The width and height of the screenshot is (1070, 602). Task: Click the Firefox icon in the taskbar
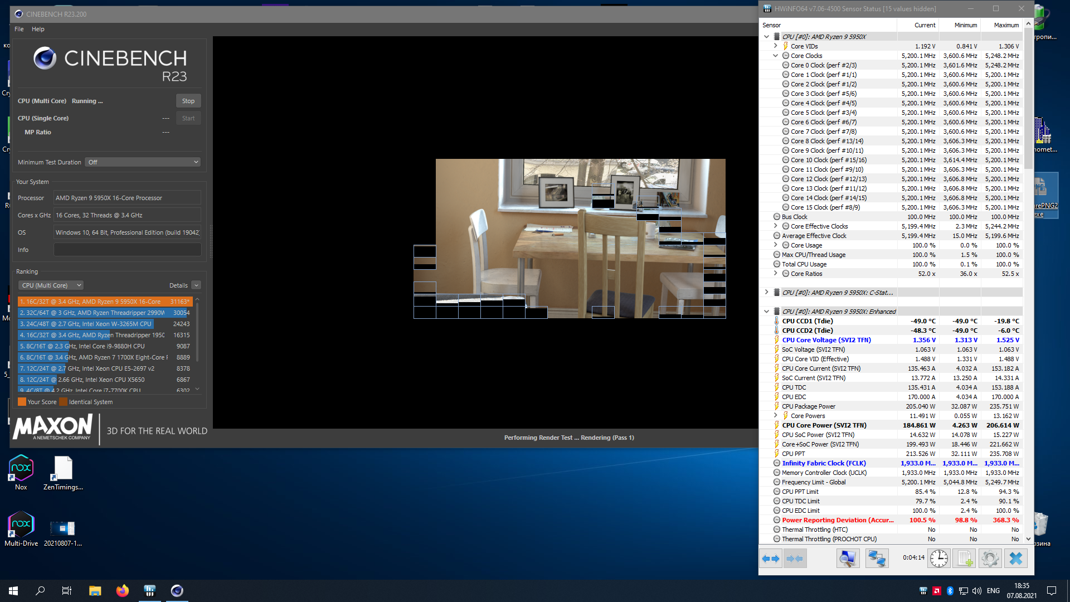122,591
